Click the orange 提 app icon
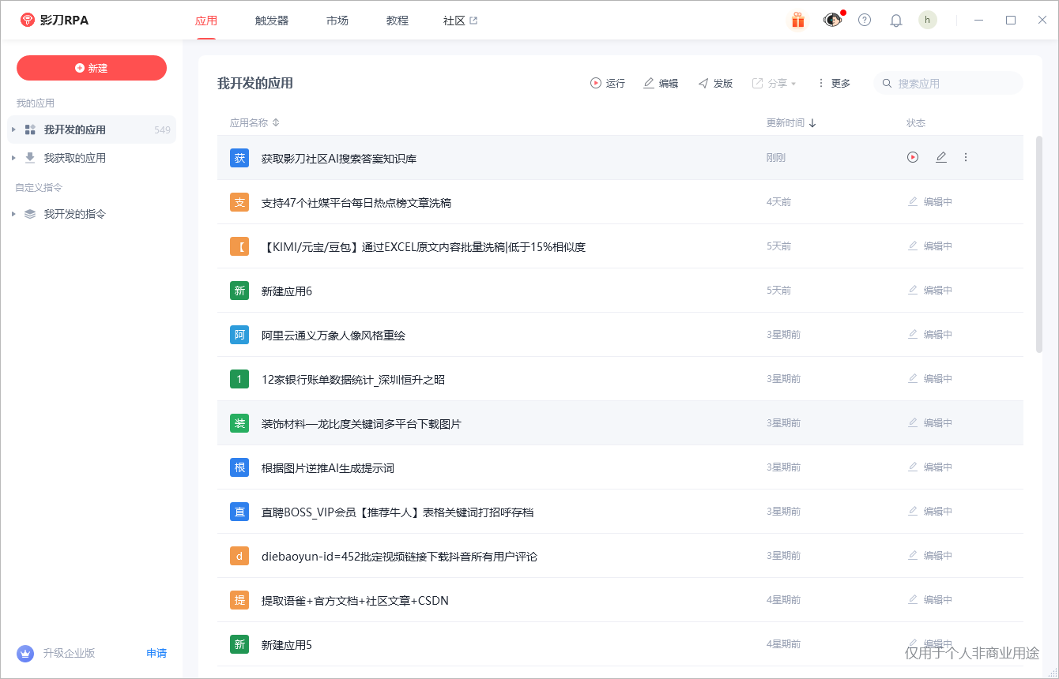The height and width of the screenshot is (679, 1059). point(239,600)
